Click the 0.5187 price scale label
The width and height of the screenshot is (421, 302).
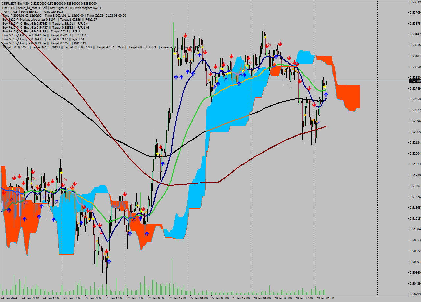point(416,164)
